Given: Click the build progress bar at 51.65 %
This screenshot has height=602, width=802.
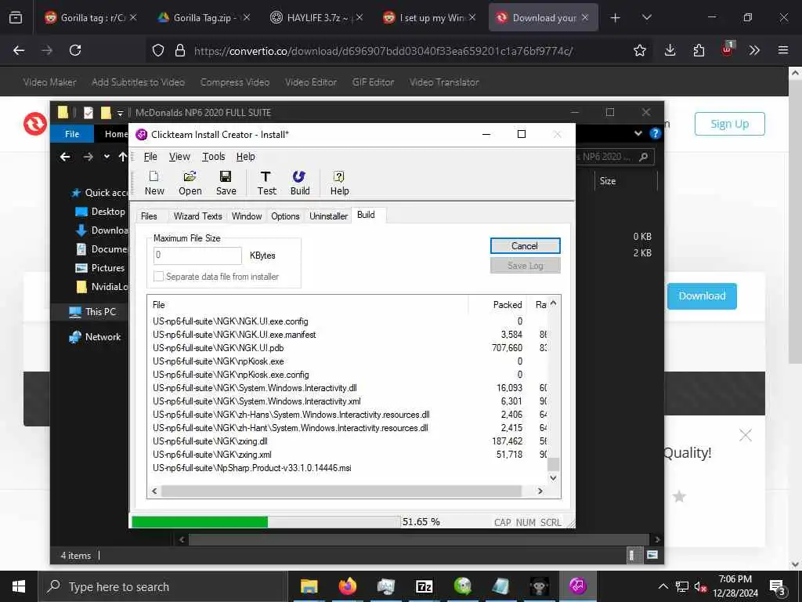Looking at the screenshot, I should (266, 521).
